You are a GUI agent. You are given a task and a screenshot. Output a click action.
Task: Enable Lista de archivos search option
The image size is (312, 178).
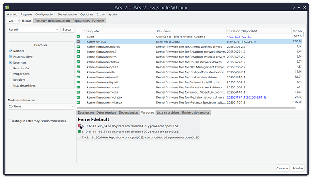point(11,86)
